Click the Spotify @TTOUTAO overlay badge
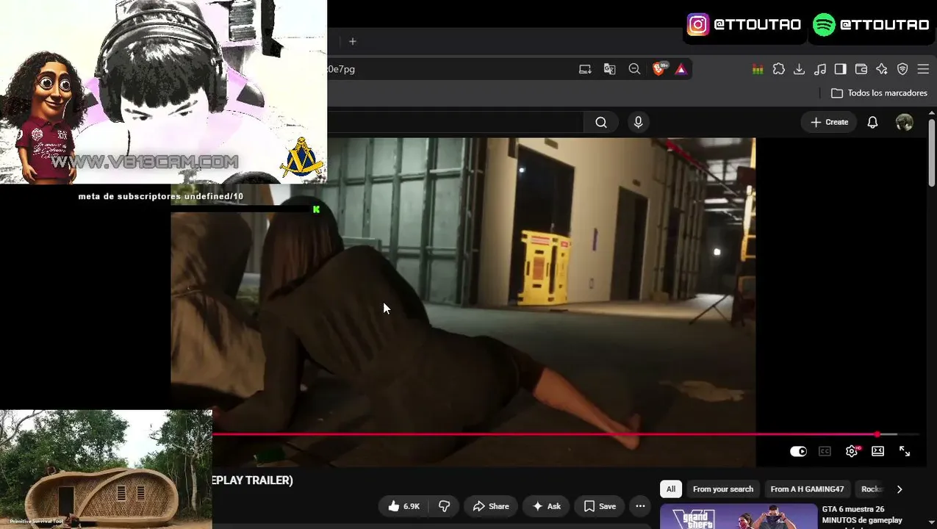Viewport: 937px width, 529px height. 872,24
